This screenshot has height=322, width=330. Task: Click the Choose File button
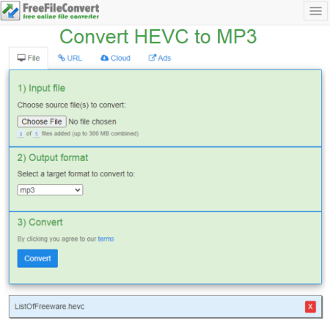pyautogui.click(x=42, y=121)
